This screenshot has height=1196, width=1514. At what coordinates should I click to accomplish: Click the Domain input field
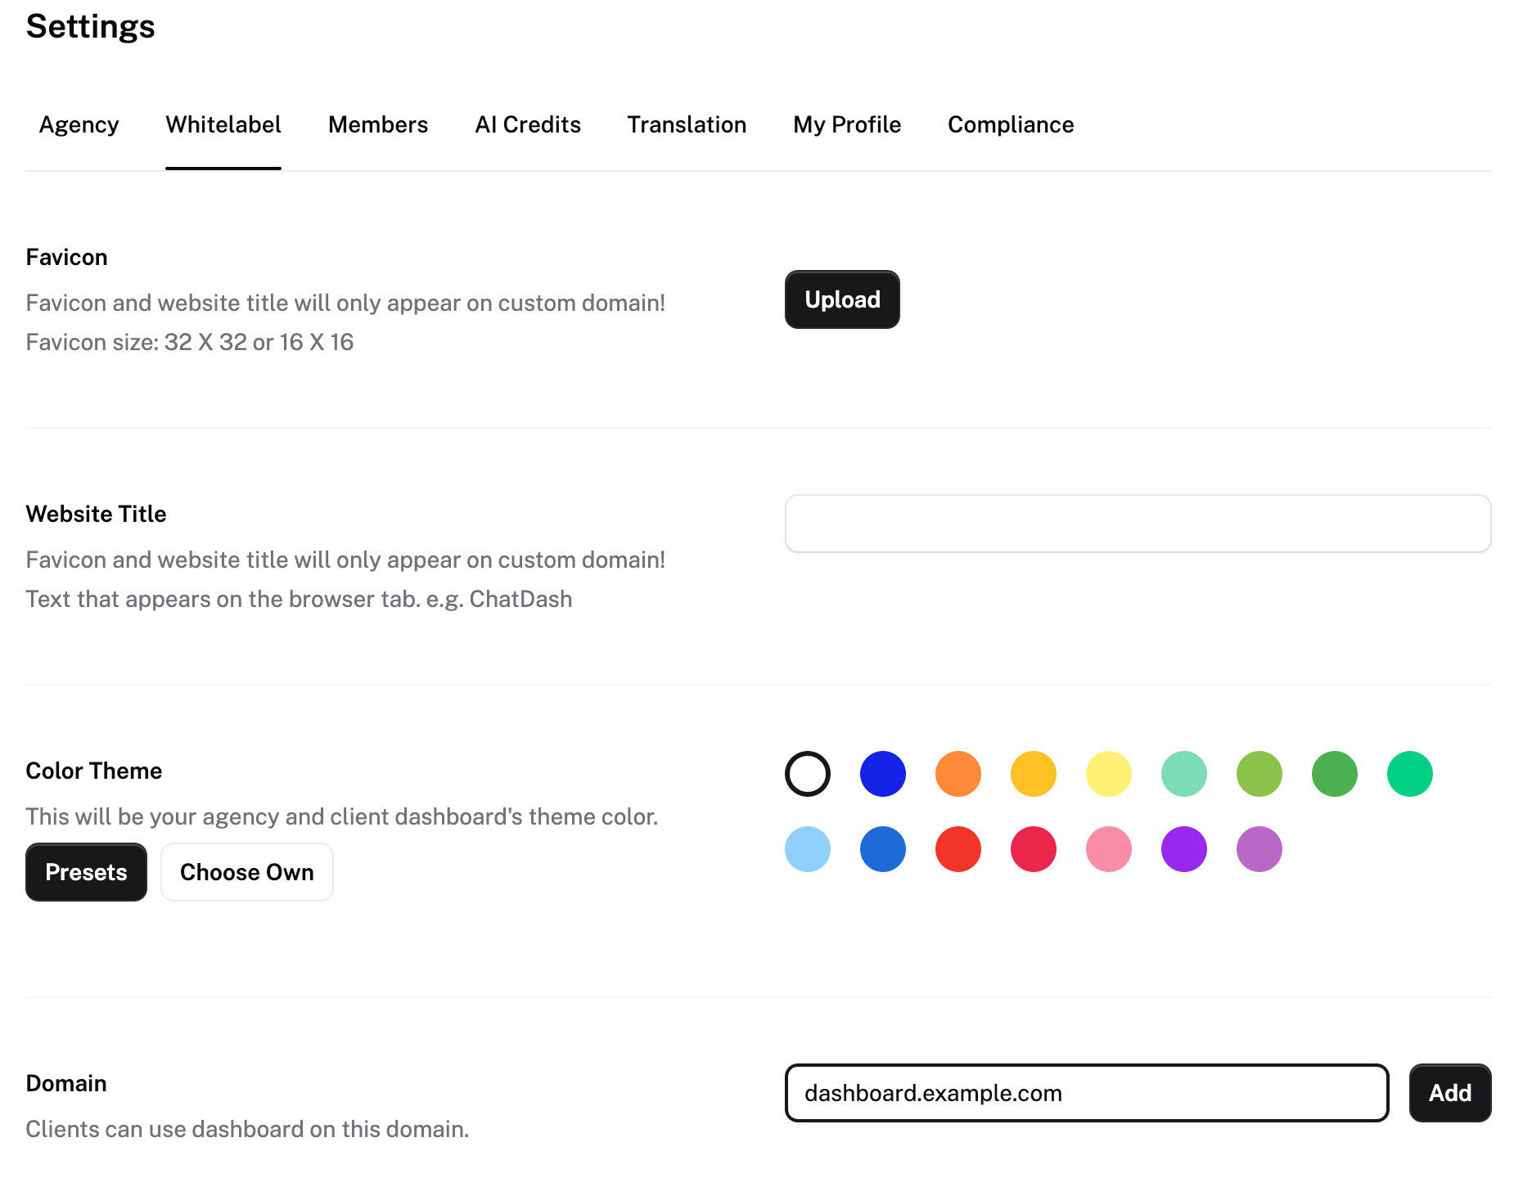point(1086,1093)
